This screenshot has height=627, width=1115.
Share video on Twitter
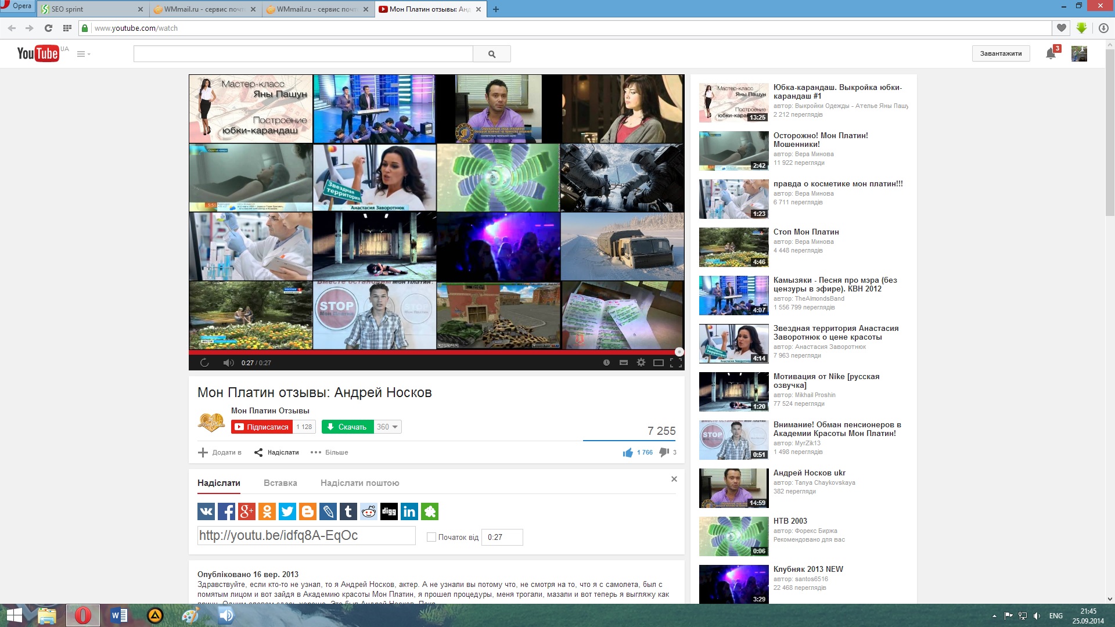pos(287,511)
